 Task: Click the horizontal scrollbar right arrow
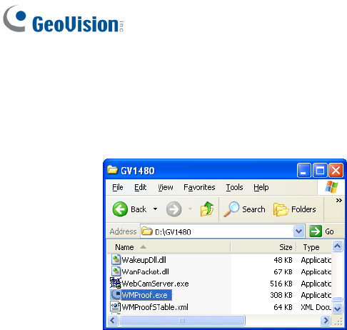(326, 320)
